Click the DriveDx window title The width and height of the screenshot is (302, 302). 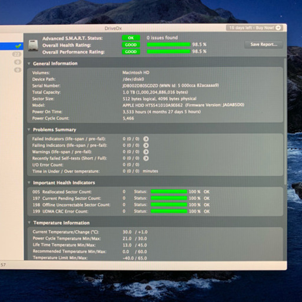[113, 28]
